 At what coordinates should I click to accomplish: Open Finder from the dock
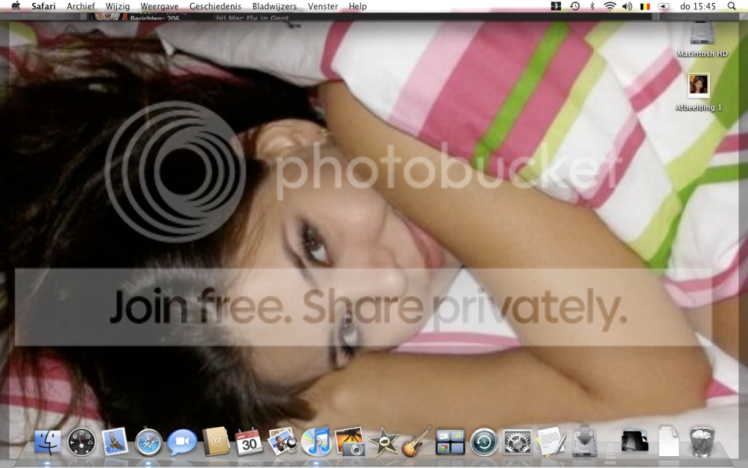coord(47,442)
